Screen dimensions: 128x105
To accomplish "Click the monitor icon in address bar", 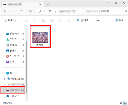I will 39,11.
